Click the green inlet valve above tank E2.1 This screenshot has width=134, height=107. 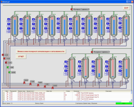(x=15, y=12)
